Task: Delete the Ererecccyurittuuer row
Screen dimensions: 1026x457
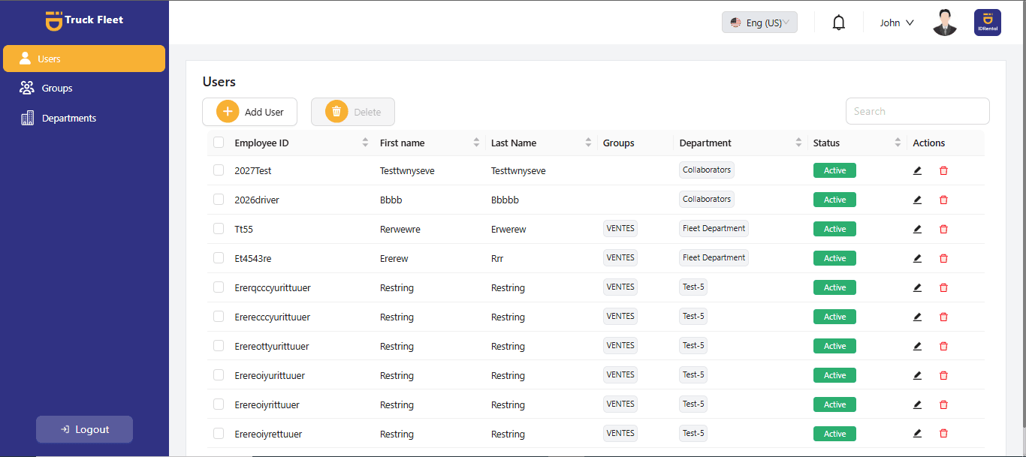Action: (943, 317)
